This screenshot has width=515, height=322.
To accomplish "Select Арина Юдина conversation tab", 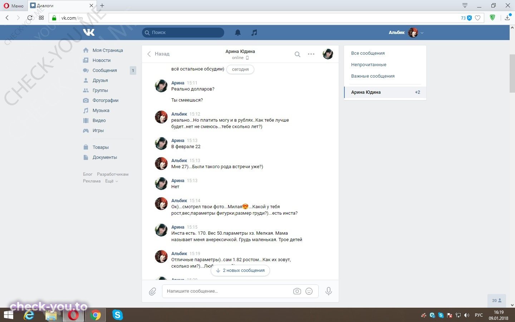I will 385,92.
